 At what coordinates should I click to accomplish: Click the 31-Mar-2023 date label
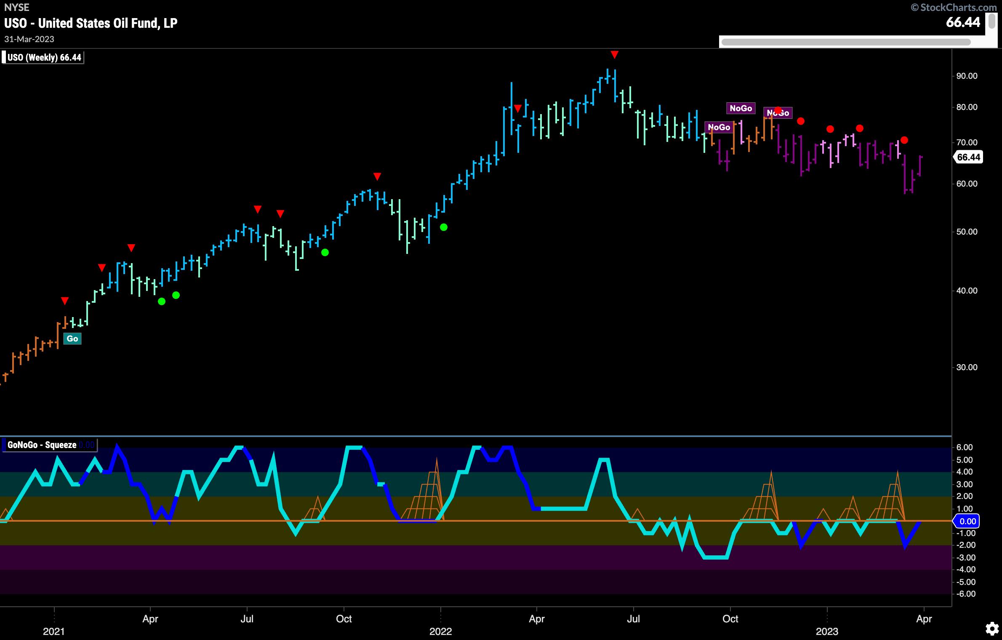pyautogui.click(x=29, y=39)
